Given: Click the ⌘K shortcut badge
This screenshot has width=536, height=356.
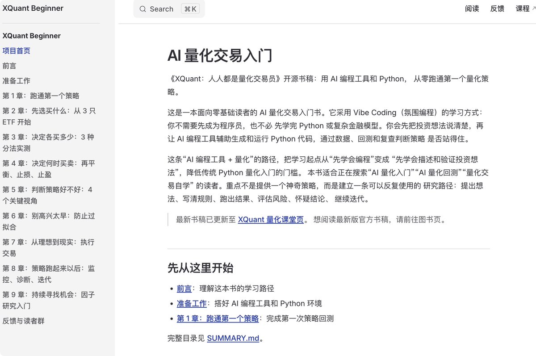Looking at the screenshot, I should pyautogui.click(x=190, y=9).
